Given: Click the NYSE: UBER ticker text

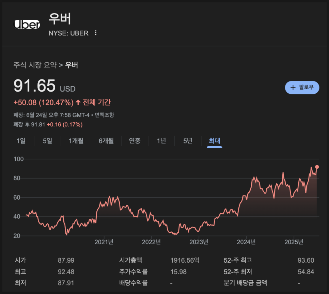Looking at the screenshot, I should point(68,33).
